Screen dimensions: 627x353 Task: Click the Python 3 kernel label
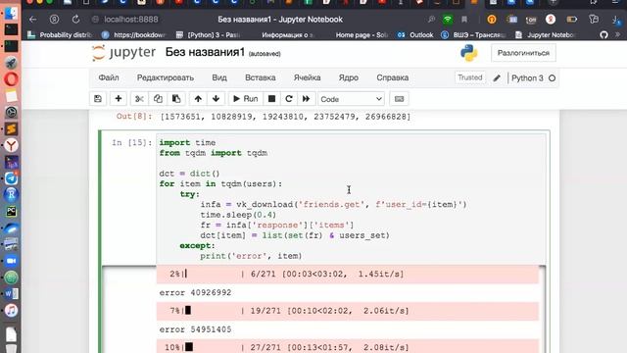(527, 78)
